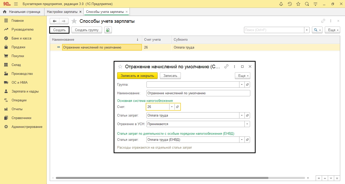
Task: Click the horizontal scrollbar at the bottom
Action: click(162, 178)
